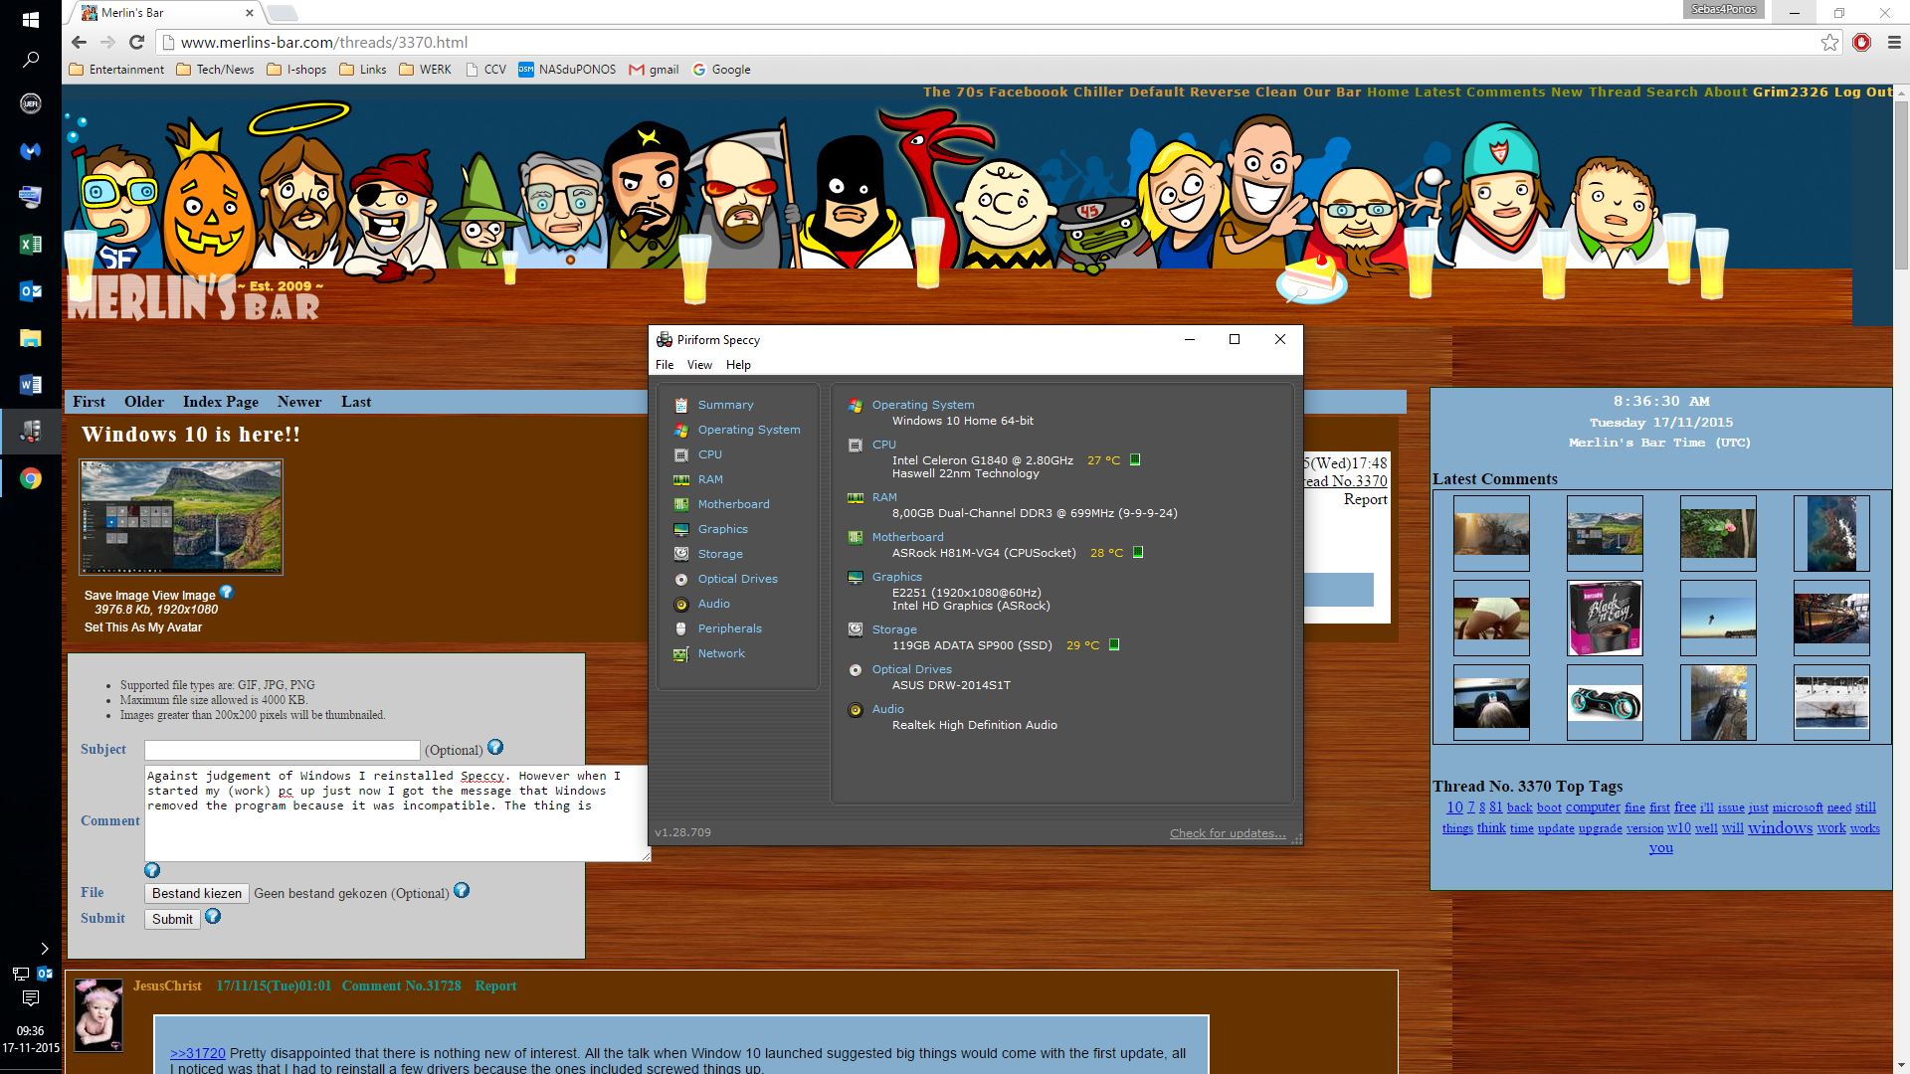The image size is (1910, 1074).
Task: Select Optical Drives in Speccy sidebar
Action: [737, 579]
